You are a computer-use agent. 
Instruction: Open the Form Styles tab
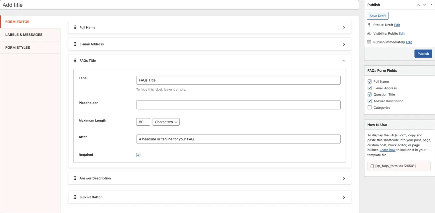(x=18, y=47)
